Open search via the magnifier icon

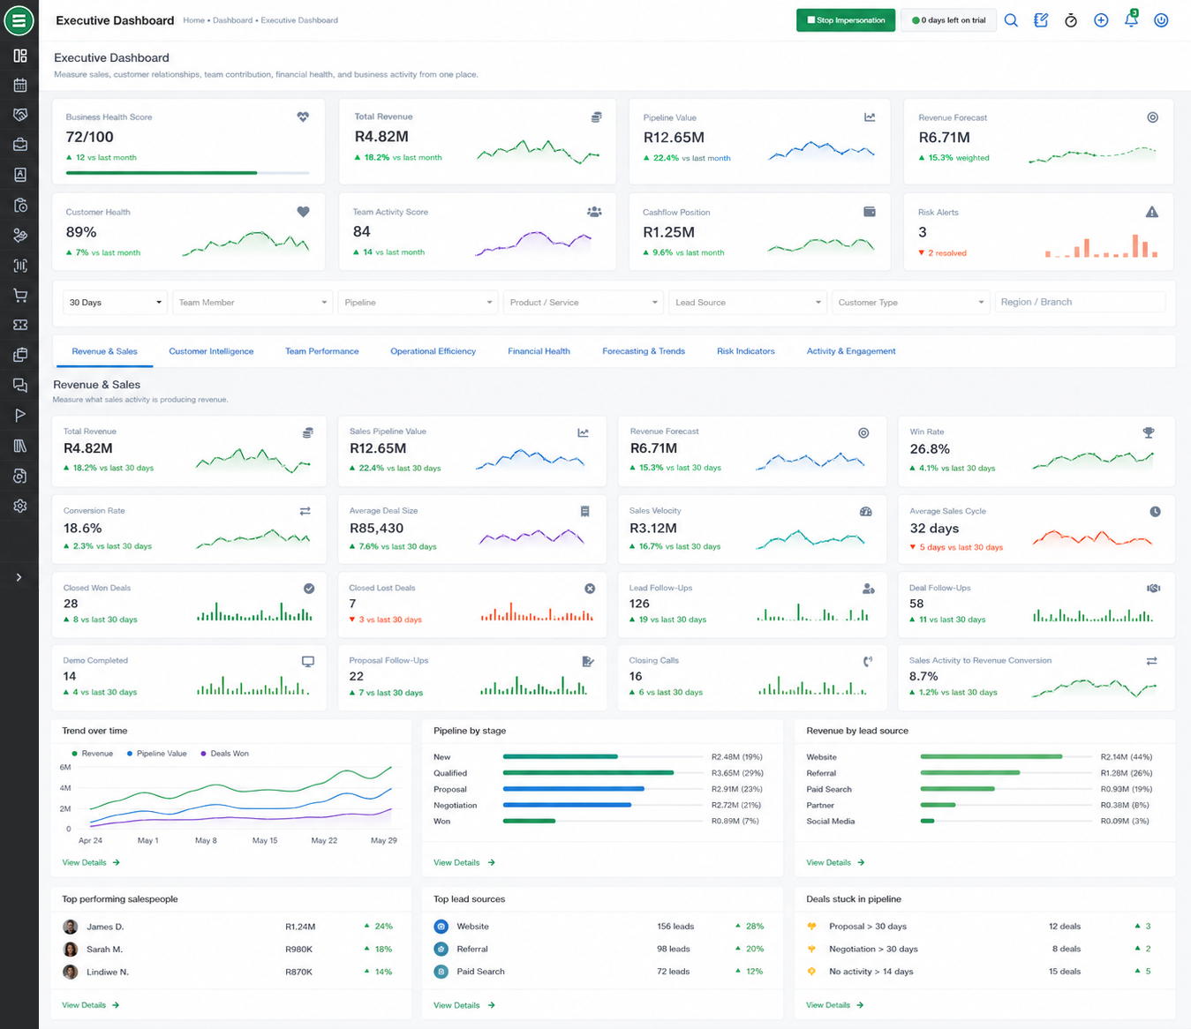tap(1011, 20)
